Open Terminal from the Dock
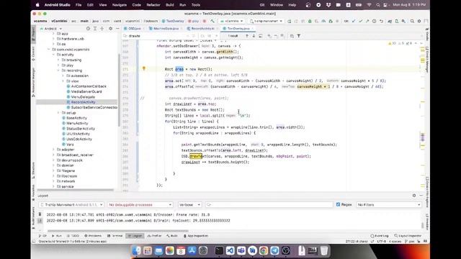This screenshot has width=461, height=259. tap(219, 250)
